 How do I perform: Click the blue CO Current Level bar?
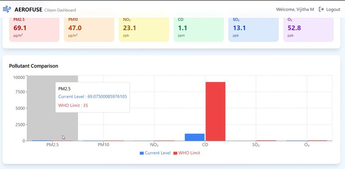[195, 137]
